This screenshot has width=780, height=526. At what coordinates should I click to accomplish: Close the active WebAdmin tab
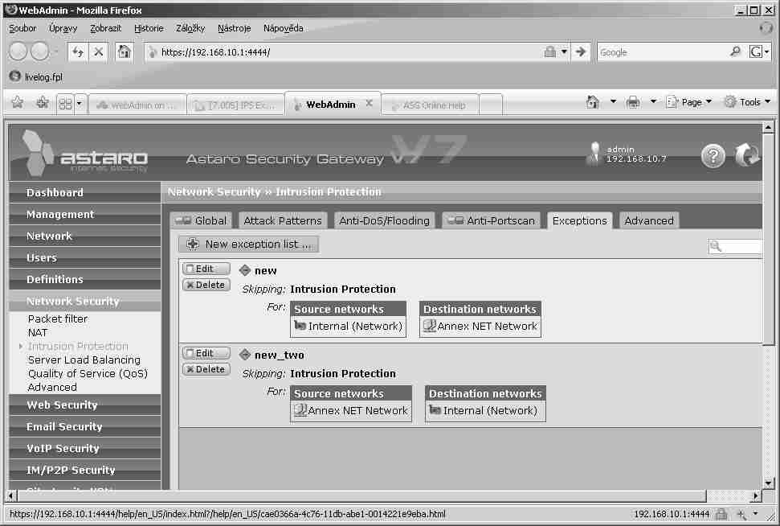tap(369, 103)
